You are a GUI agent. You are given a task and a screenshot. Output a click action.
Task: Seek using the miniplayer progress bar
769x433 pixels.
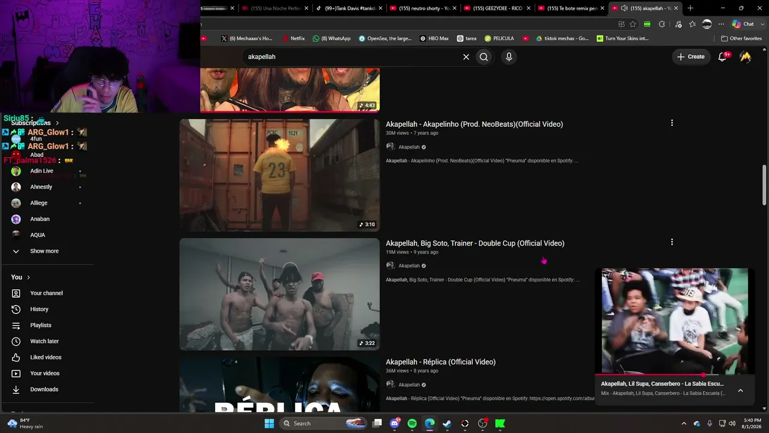click(675, 375)
